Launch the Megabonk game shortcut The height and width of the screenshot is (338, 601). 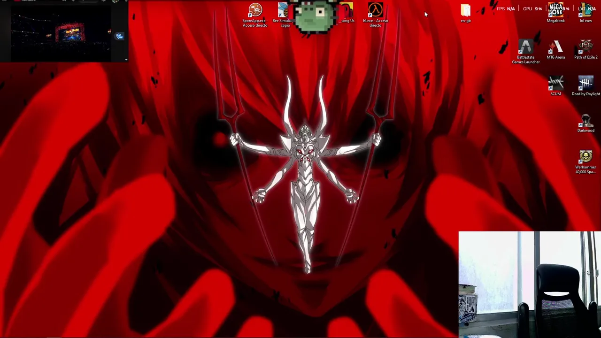(555, 13)
